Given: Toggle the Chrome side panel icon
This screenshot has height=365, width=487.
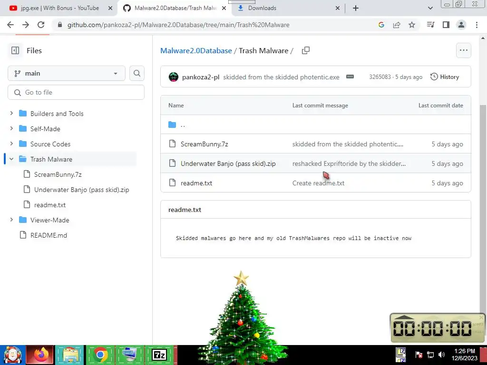Looking at the screenshot, I should tap(446, 25).
